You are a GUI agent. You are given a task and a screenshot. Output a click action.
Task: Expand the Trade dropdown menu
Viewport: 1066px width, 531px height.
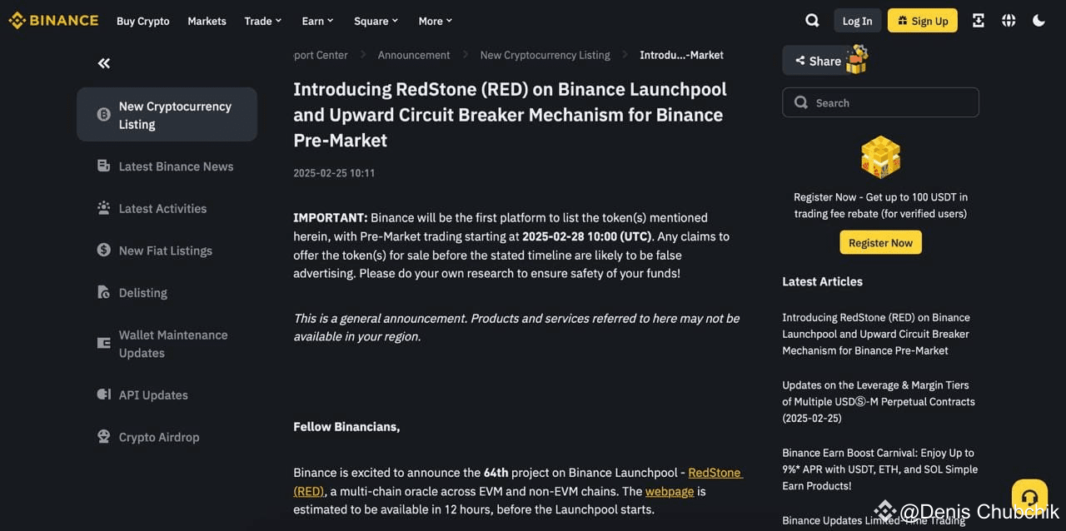tap(262, 21)
